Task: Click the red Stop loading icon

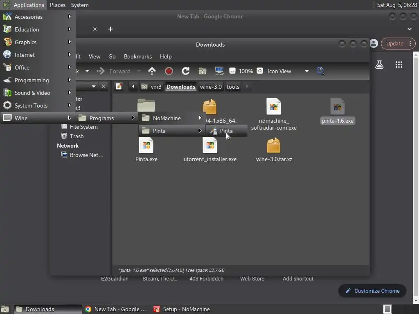Action: coord(169,71)
